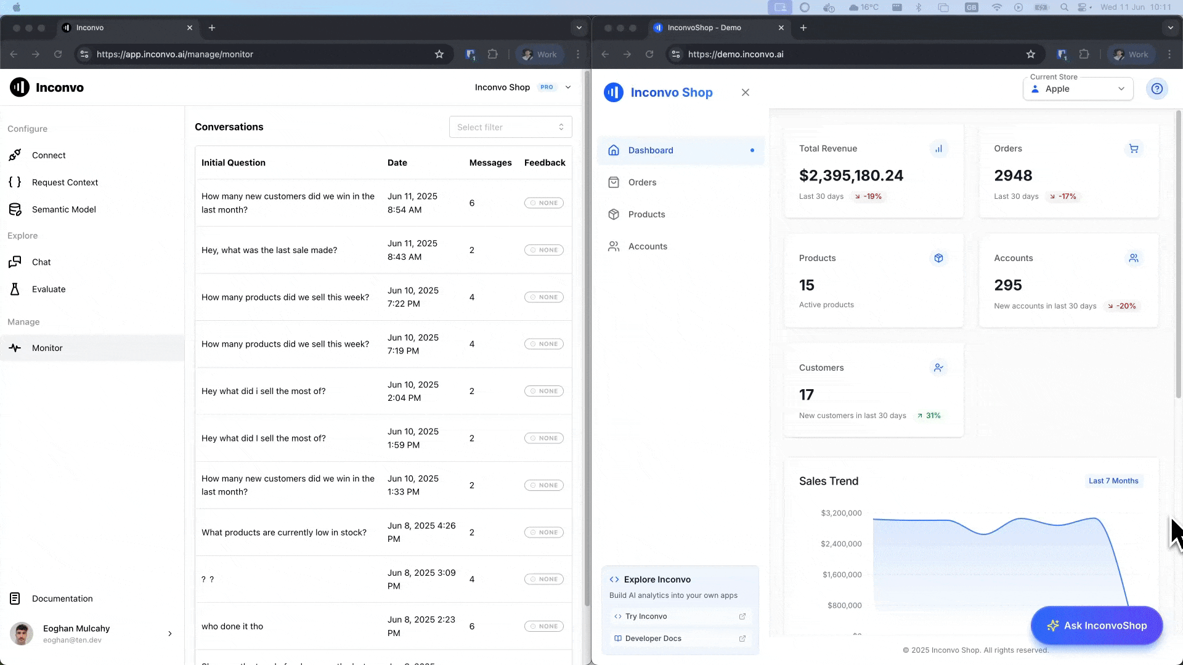Open 'Hey, what was the last sale made?' conversation
The height and width of the screenshot is (665, 1183).
(x=383, y=250)
